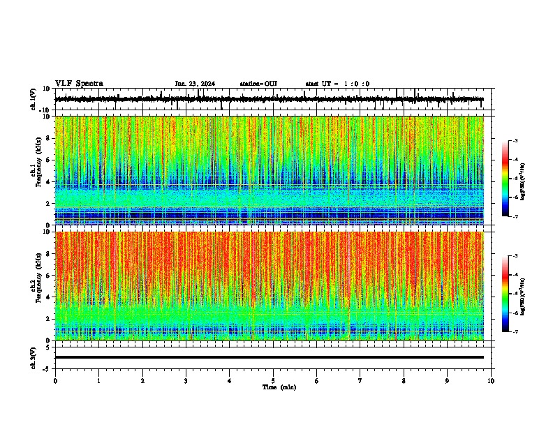Viewport: 553px width, 427px height.
Task: Click time axis tick label "9"
Action: click(x=447, y=381)
